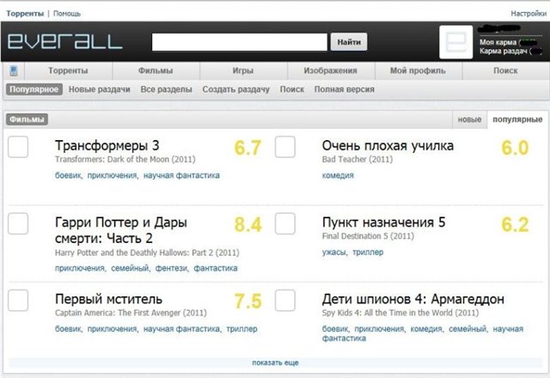
Task: Open poster thumbnail for Трансформеры 3
Action: click(x=18, y=147)
